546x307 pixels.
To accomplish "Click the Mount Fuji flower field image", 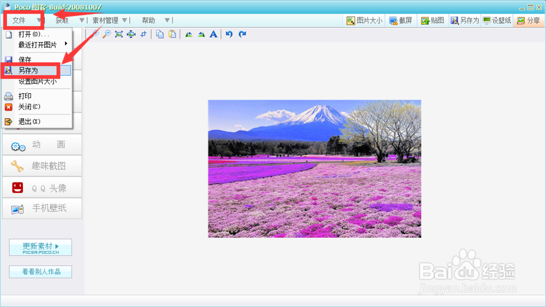I will pos(314,168).
